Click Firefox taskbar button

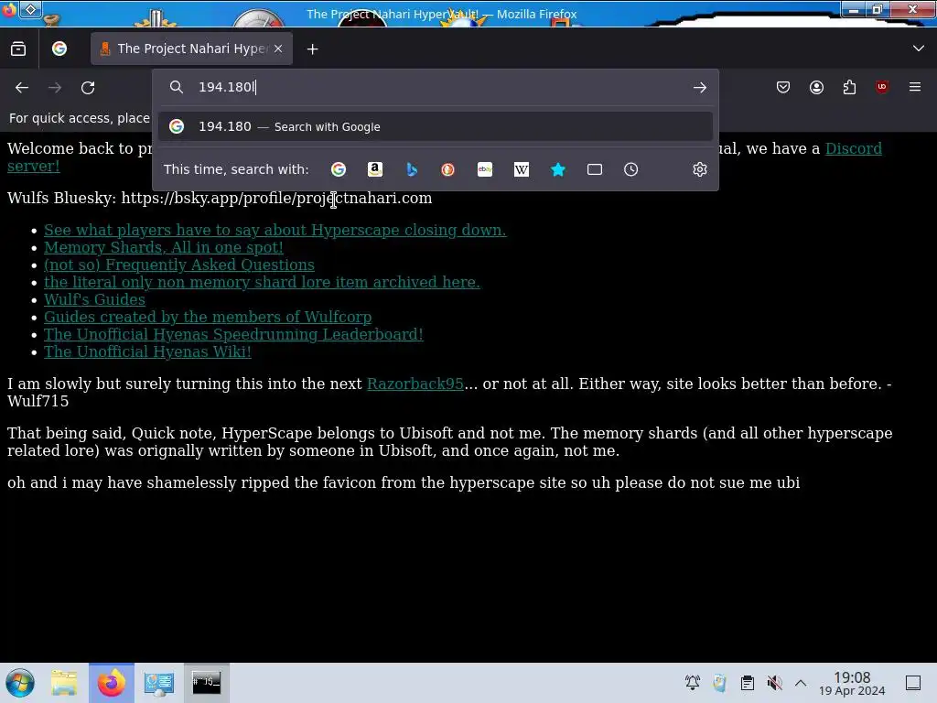(x=112, y=683)
